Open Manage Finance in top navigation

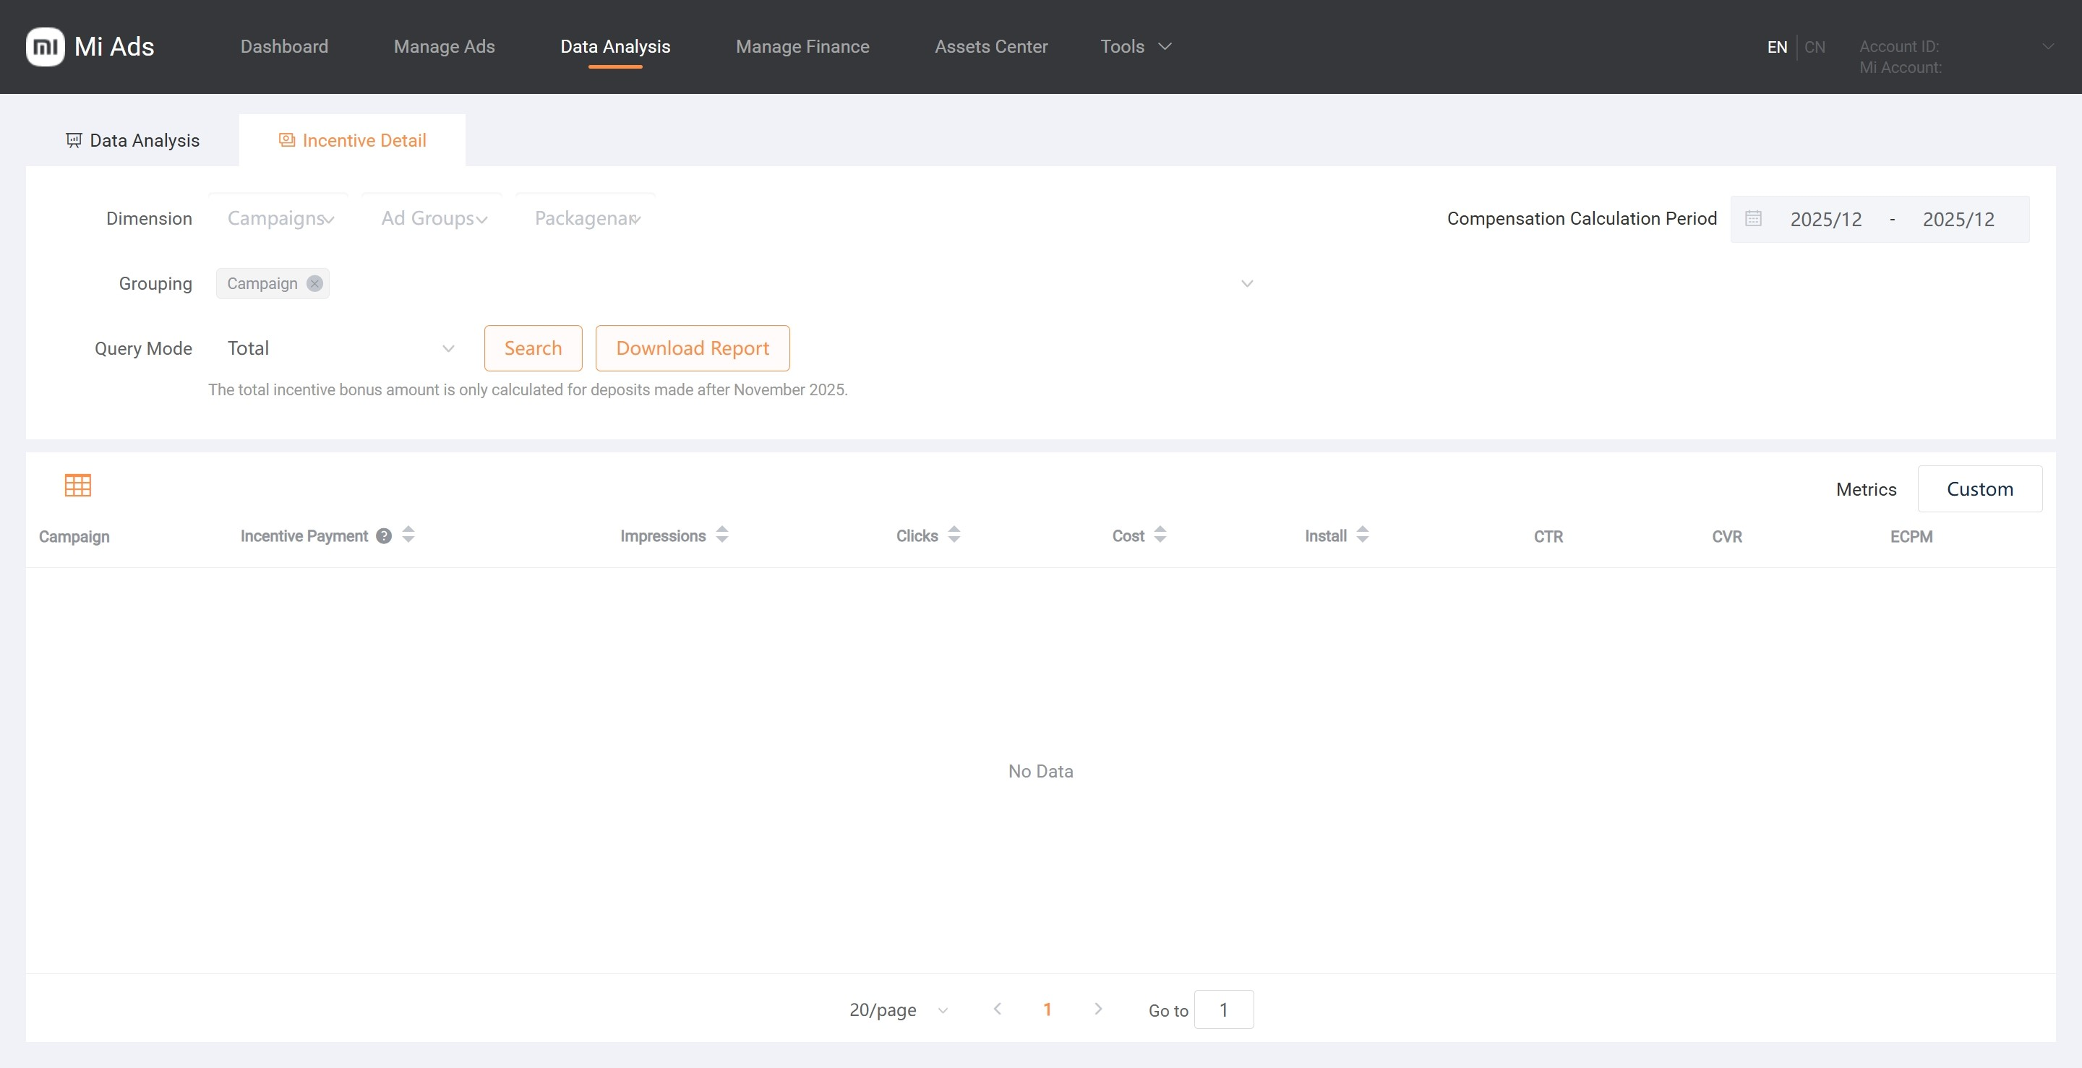click(x=802, y=47)
